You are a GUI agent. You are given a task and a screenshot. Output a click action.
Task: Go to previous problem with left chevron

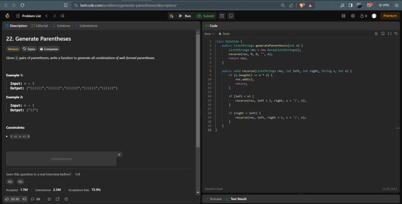tap(47, 16)
